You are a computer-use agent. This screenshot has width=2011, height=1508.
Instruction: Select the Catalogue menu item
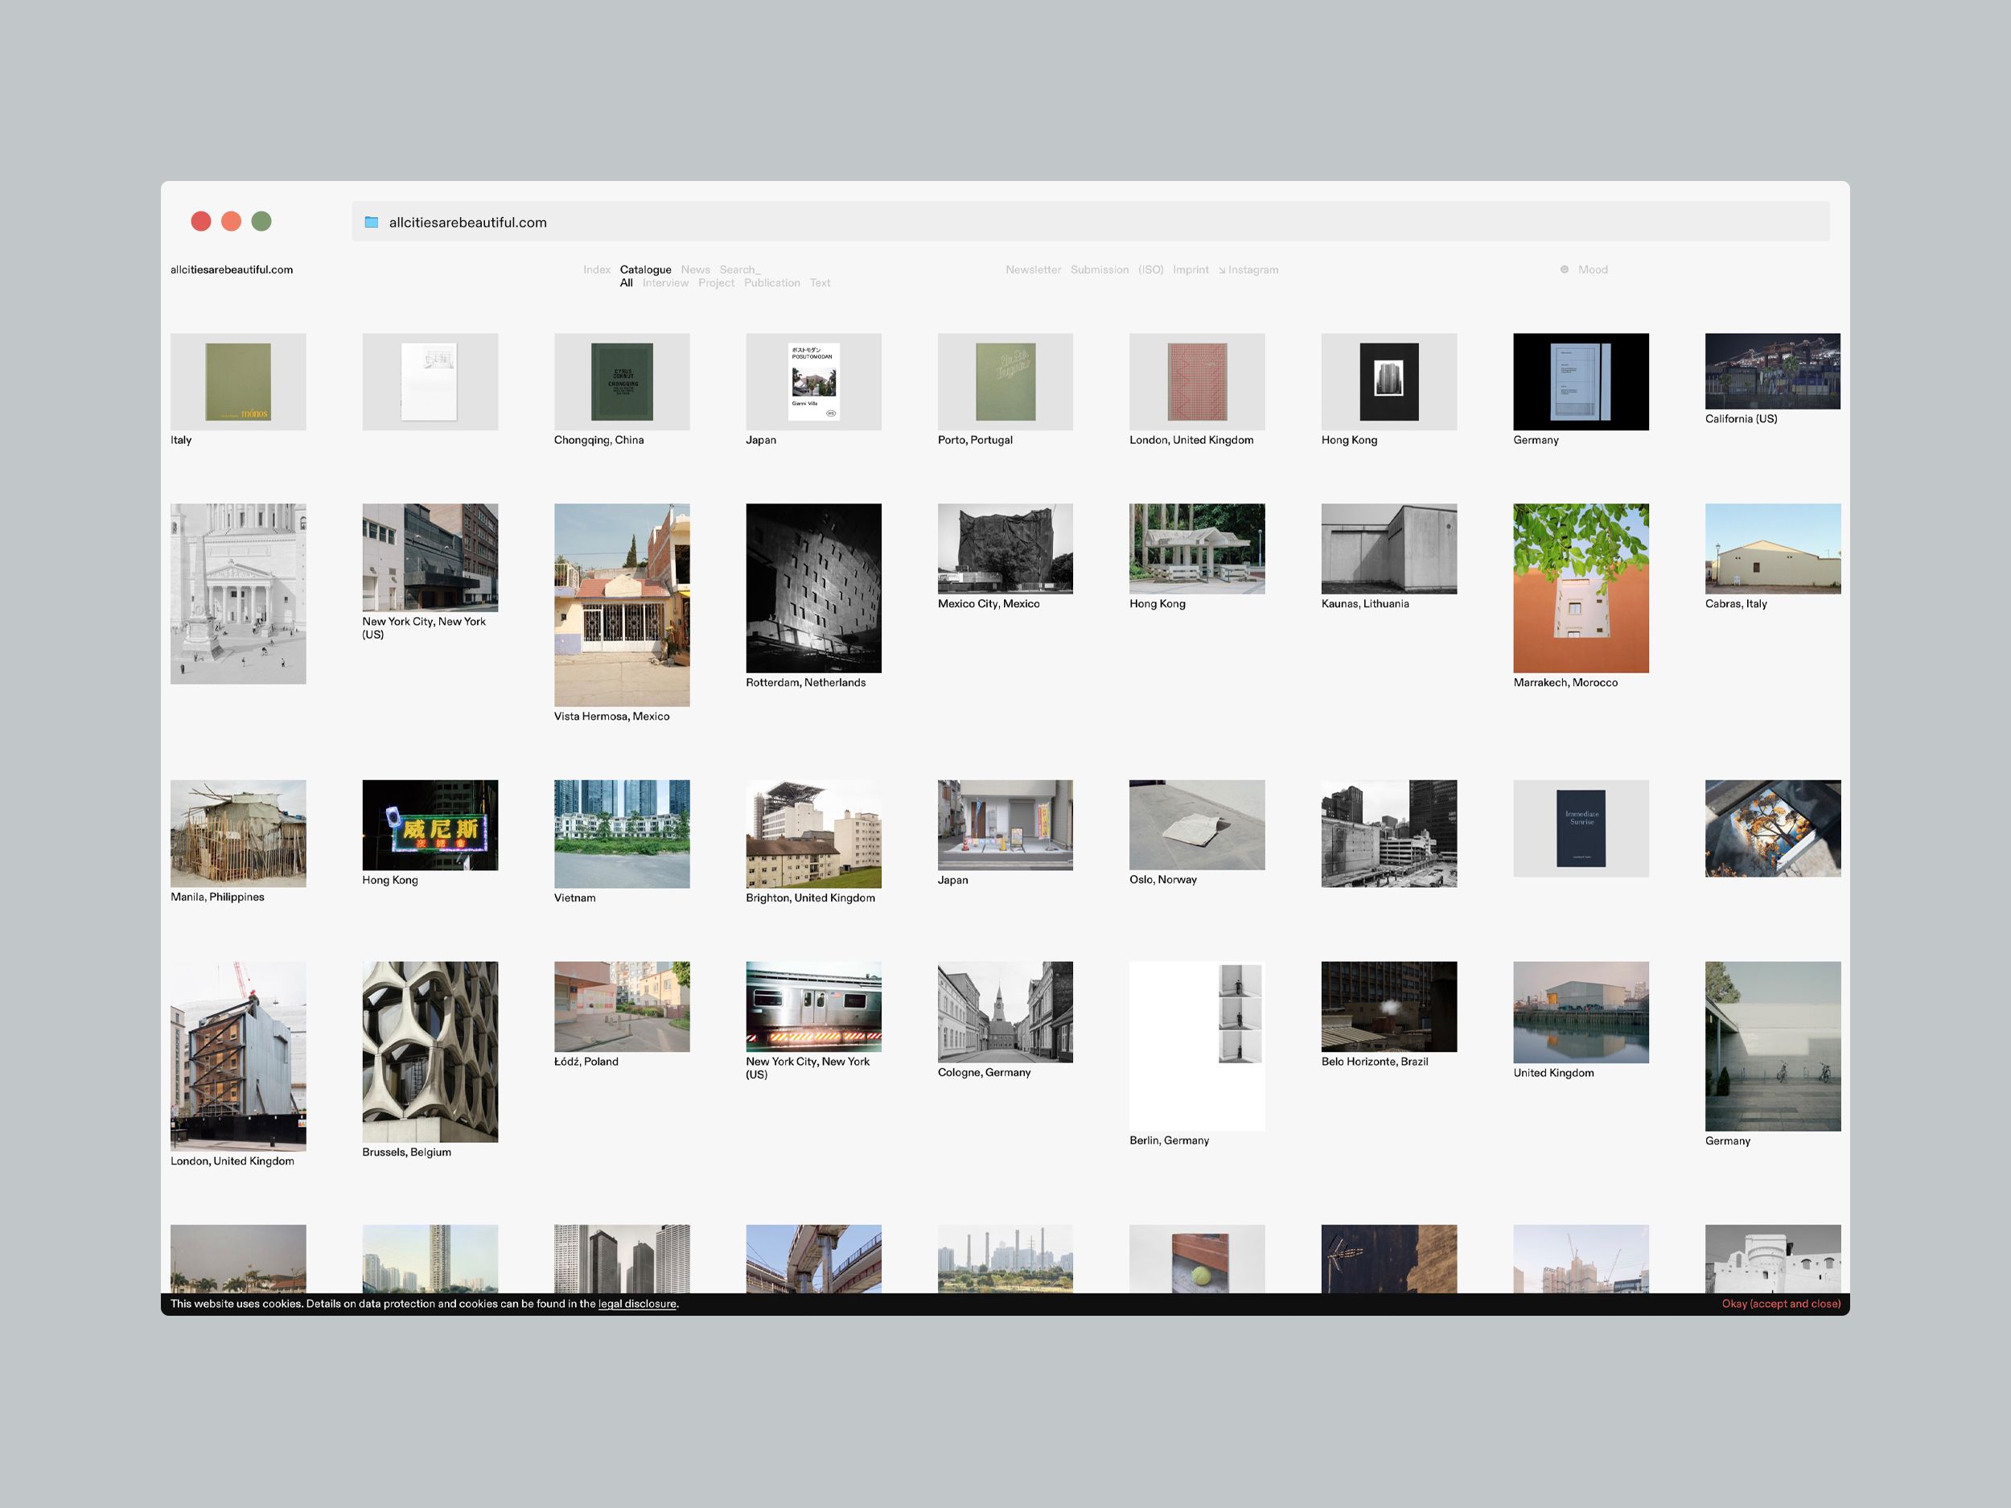tap(644, 270)
